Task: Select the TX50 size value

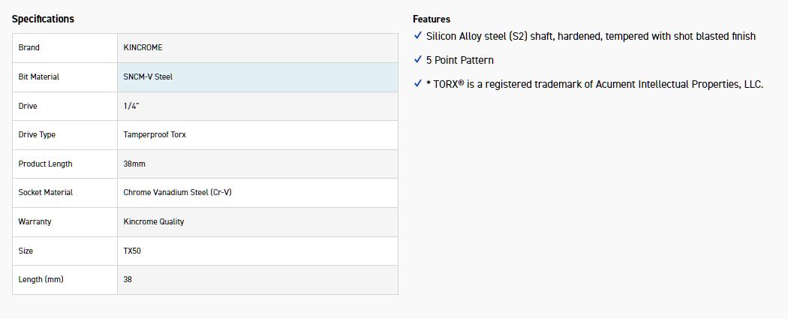Action: (x=132, y=251)
